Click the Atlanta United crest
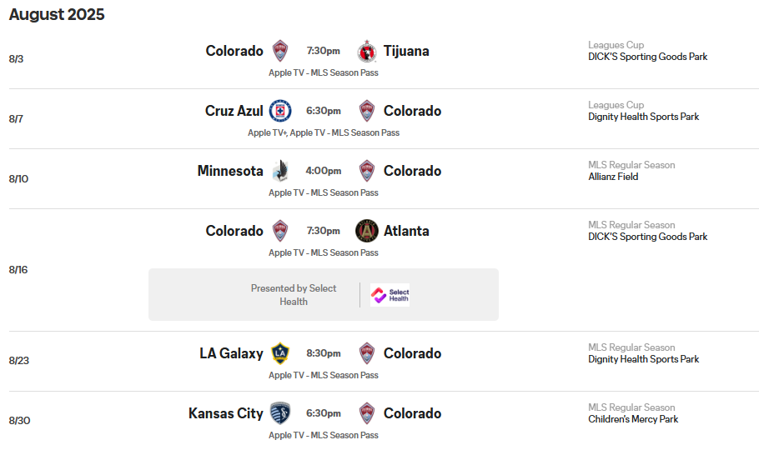This screenshot has width=759, height=460. [367, 231]
